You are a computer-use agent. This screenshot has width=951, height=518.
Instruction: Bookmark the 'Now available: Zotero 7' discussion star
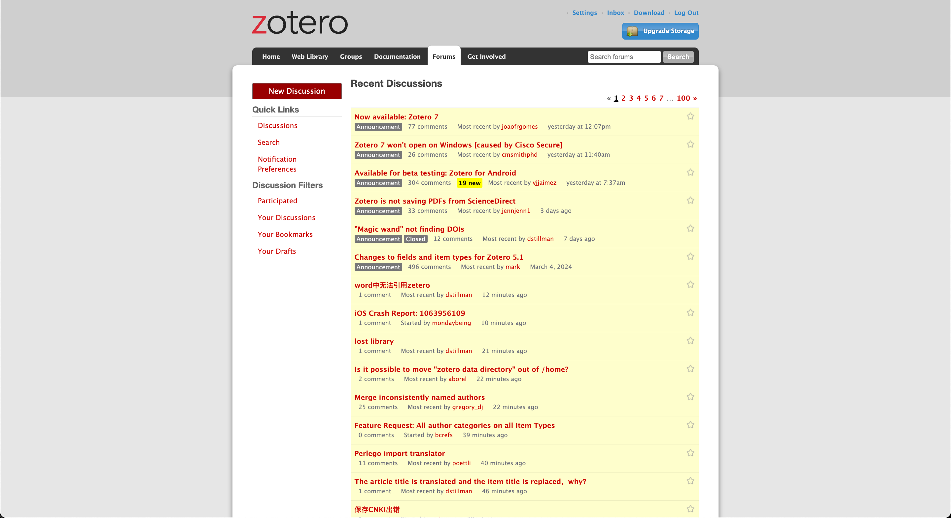[x=690, y=116]
